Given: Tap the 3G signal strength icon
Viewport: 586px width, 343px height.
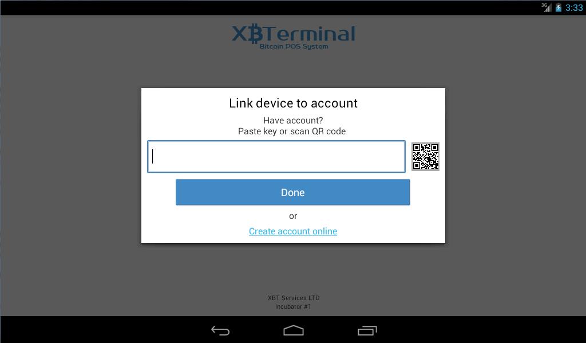Looking at the screenshot, I should tap(547, 7).
